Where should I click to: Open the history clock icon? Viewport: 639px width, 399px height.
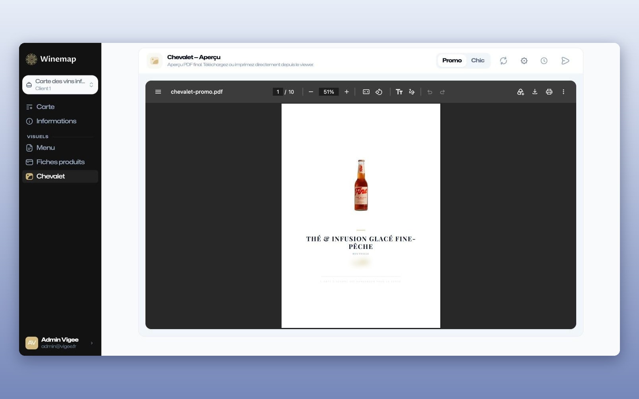coord(544,61)
